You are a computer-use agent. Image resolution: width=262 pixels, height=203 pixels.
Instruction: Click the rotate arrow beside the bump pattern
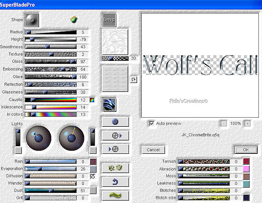click(133, 79)
